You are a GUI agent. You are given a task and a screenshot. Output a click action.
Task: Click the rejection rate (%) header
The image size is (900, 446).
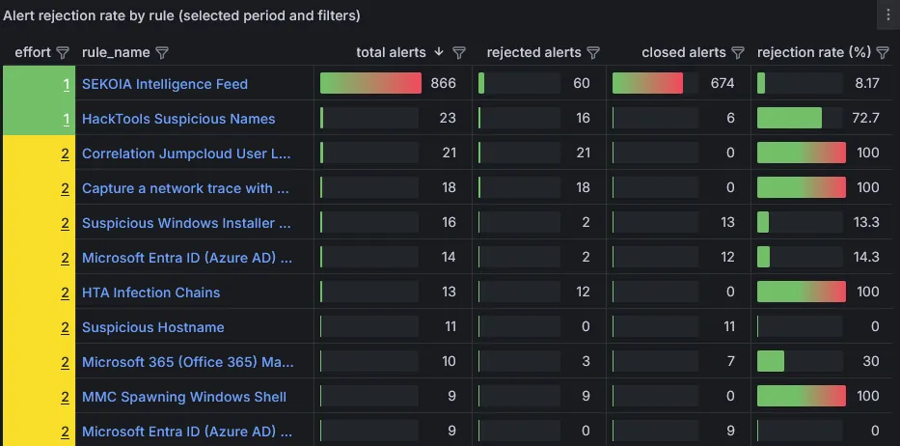pos(814,52)
